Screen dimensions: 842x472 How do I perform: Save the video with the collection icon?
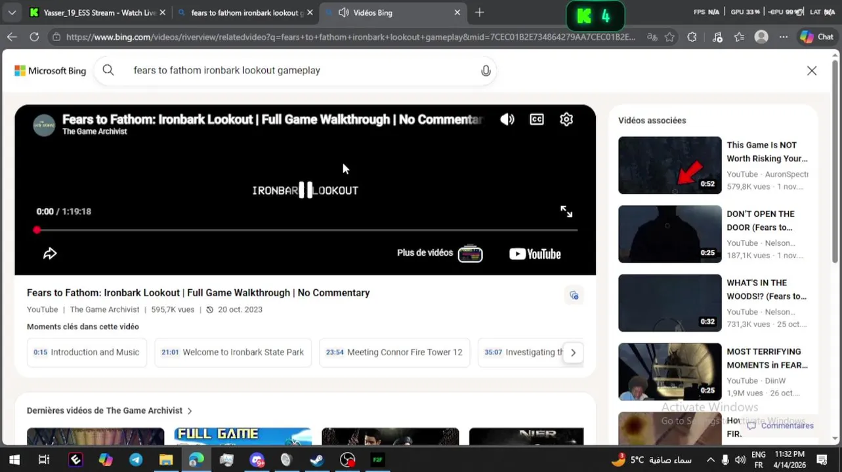(574, 296)
